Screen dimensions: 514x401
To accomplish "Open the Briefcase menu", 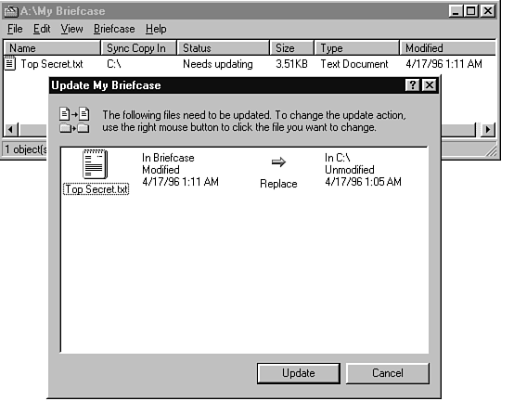I will pos(114,29).
